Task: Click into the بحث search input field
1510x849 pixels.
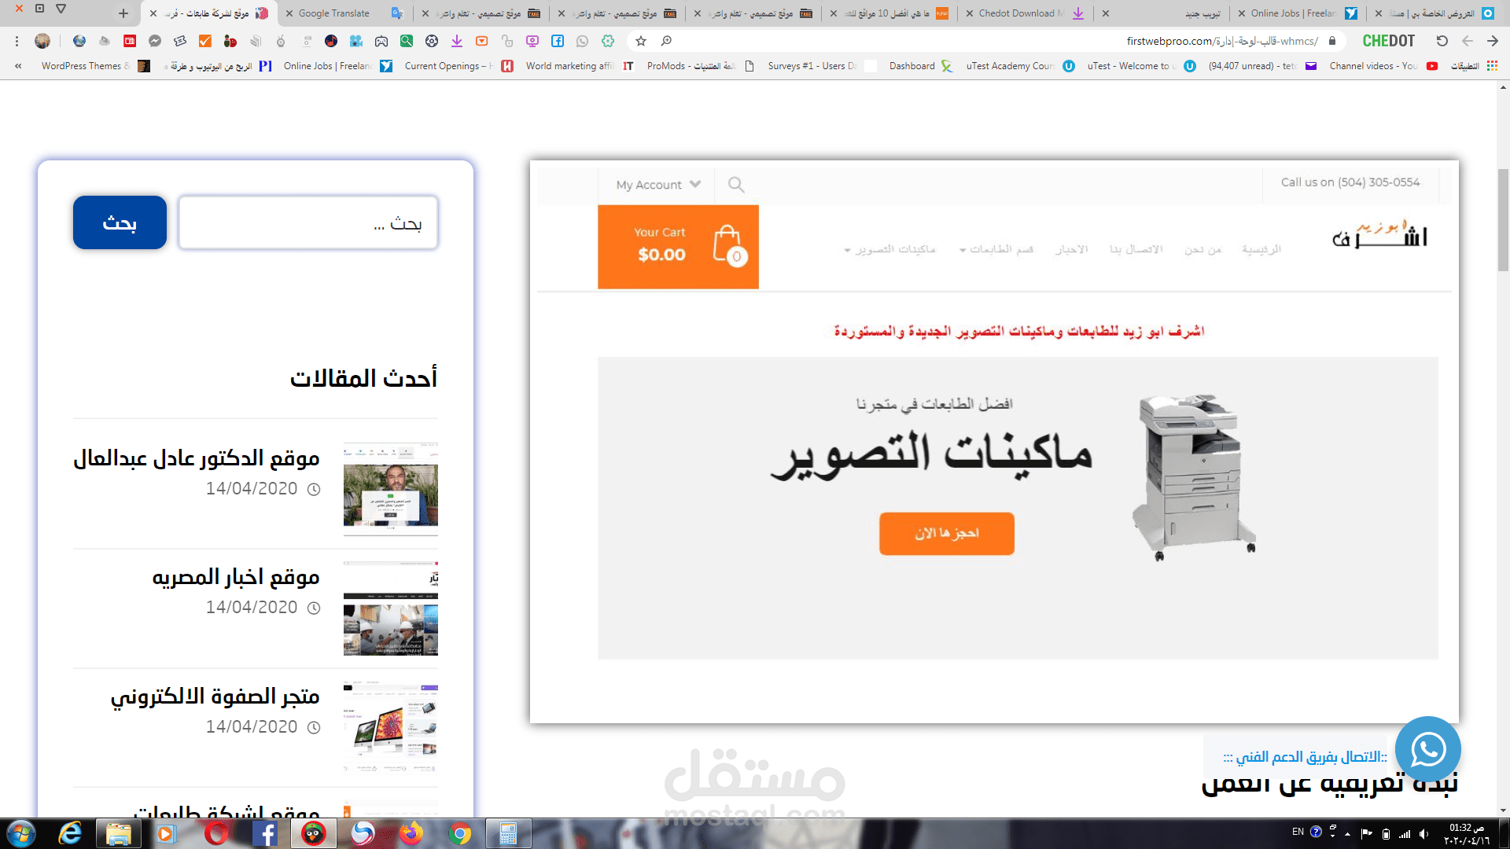Action: click(308, 222)
